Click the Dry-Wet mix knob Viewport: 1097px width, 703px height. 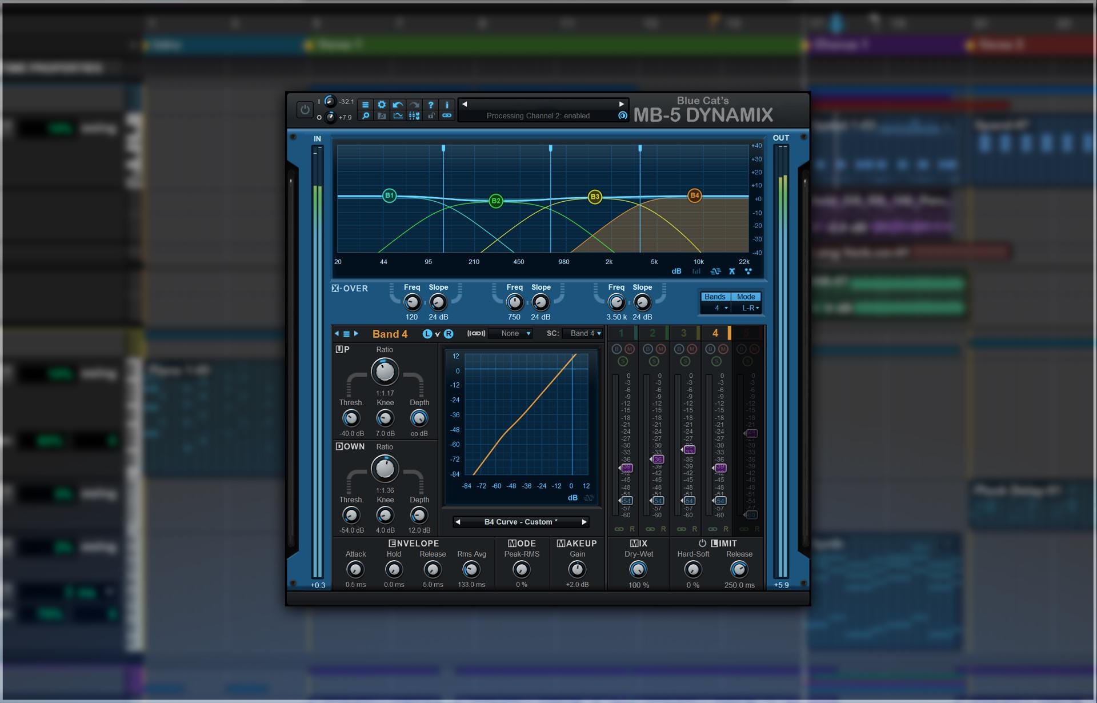pyautogui.click(x=638, y=569)
